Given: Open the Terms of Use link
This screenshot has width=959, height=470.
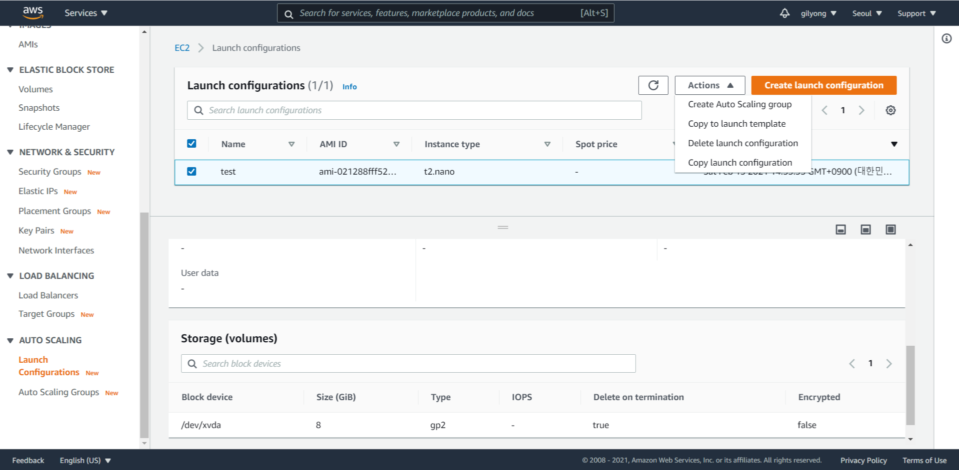Looking at the screenshot, I should pyautogui.click(x=925, y=461).
